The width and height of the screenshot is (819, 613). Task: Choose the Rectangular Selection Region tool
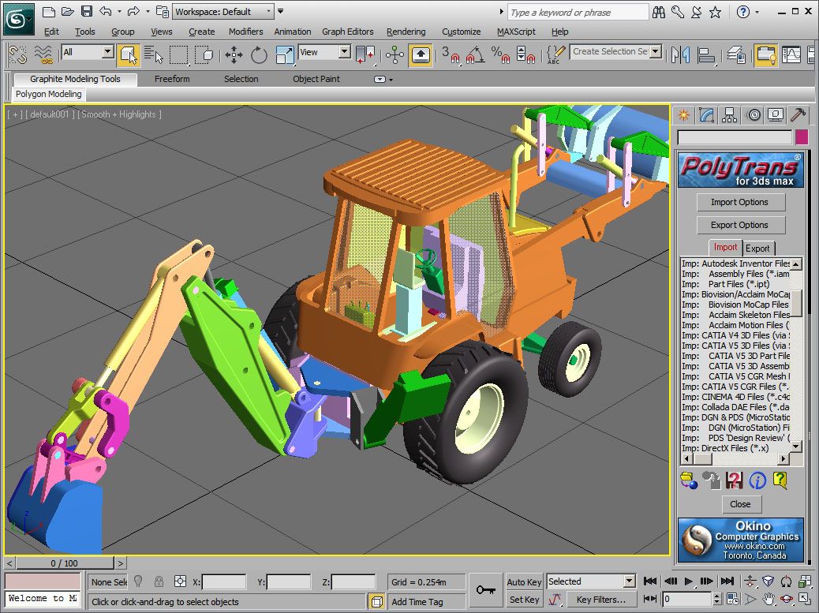(x=178, y=54)
